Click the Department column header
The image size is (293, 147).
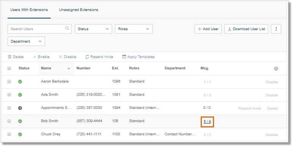(x=175, y=68)
